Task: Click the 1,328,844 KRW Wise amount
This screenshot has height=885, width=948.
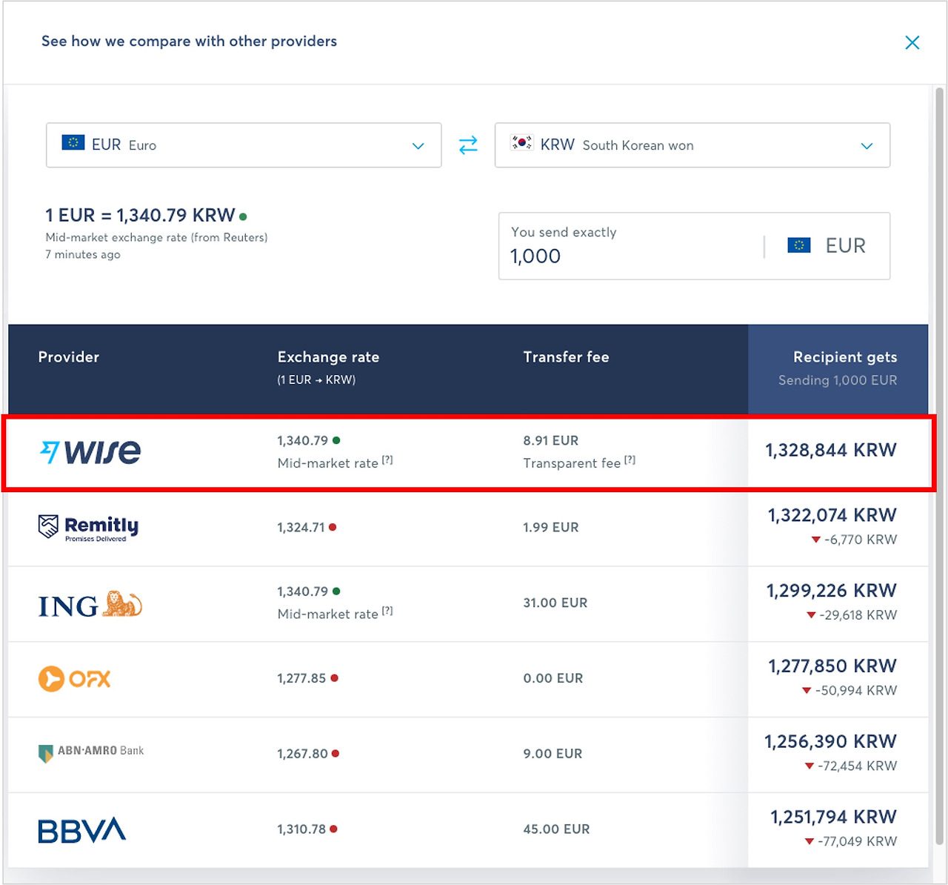Action: pos(831,451)
